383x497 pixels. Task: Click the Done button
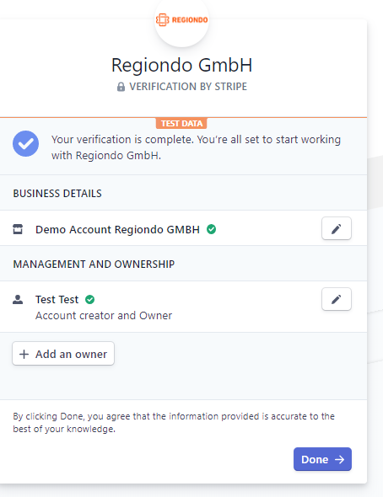[x=322, y=459]
